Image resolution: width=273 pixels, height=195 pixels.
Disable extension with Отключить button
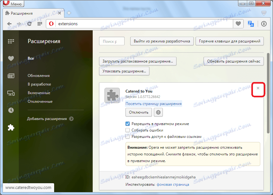(139, 112)
